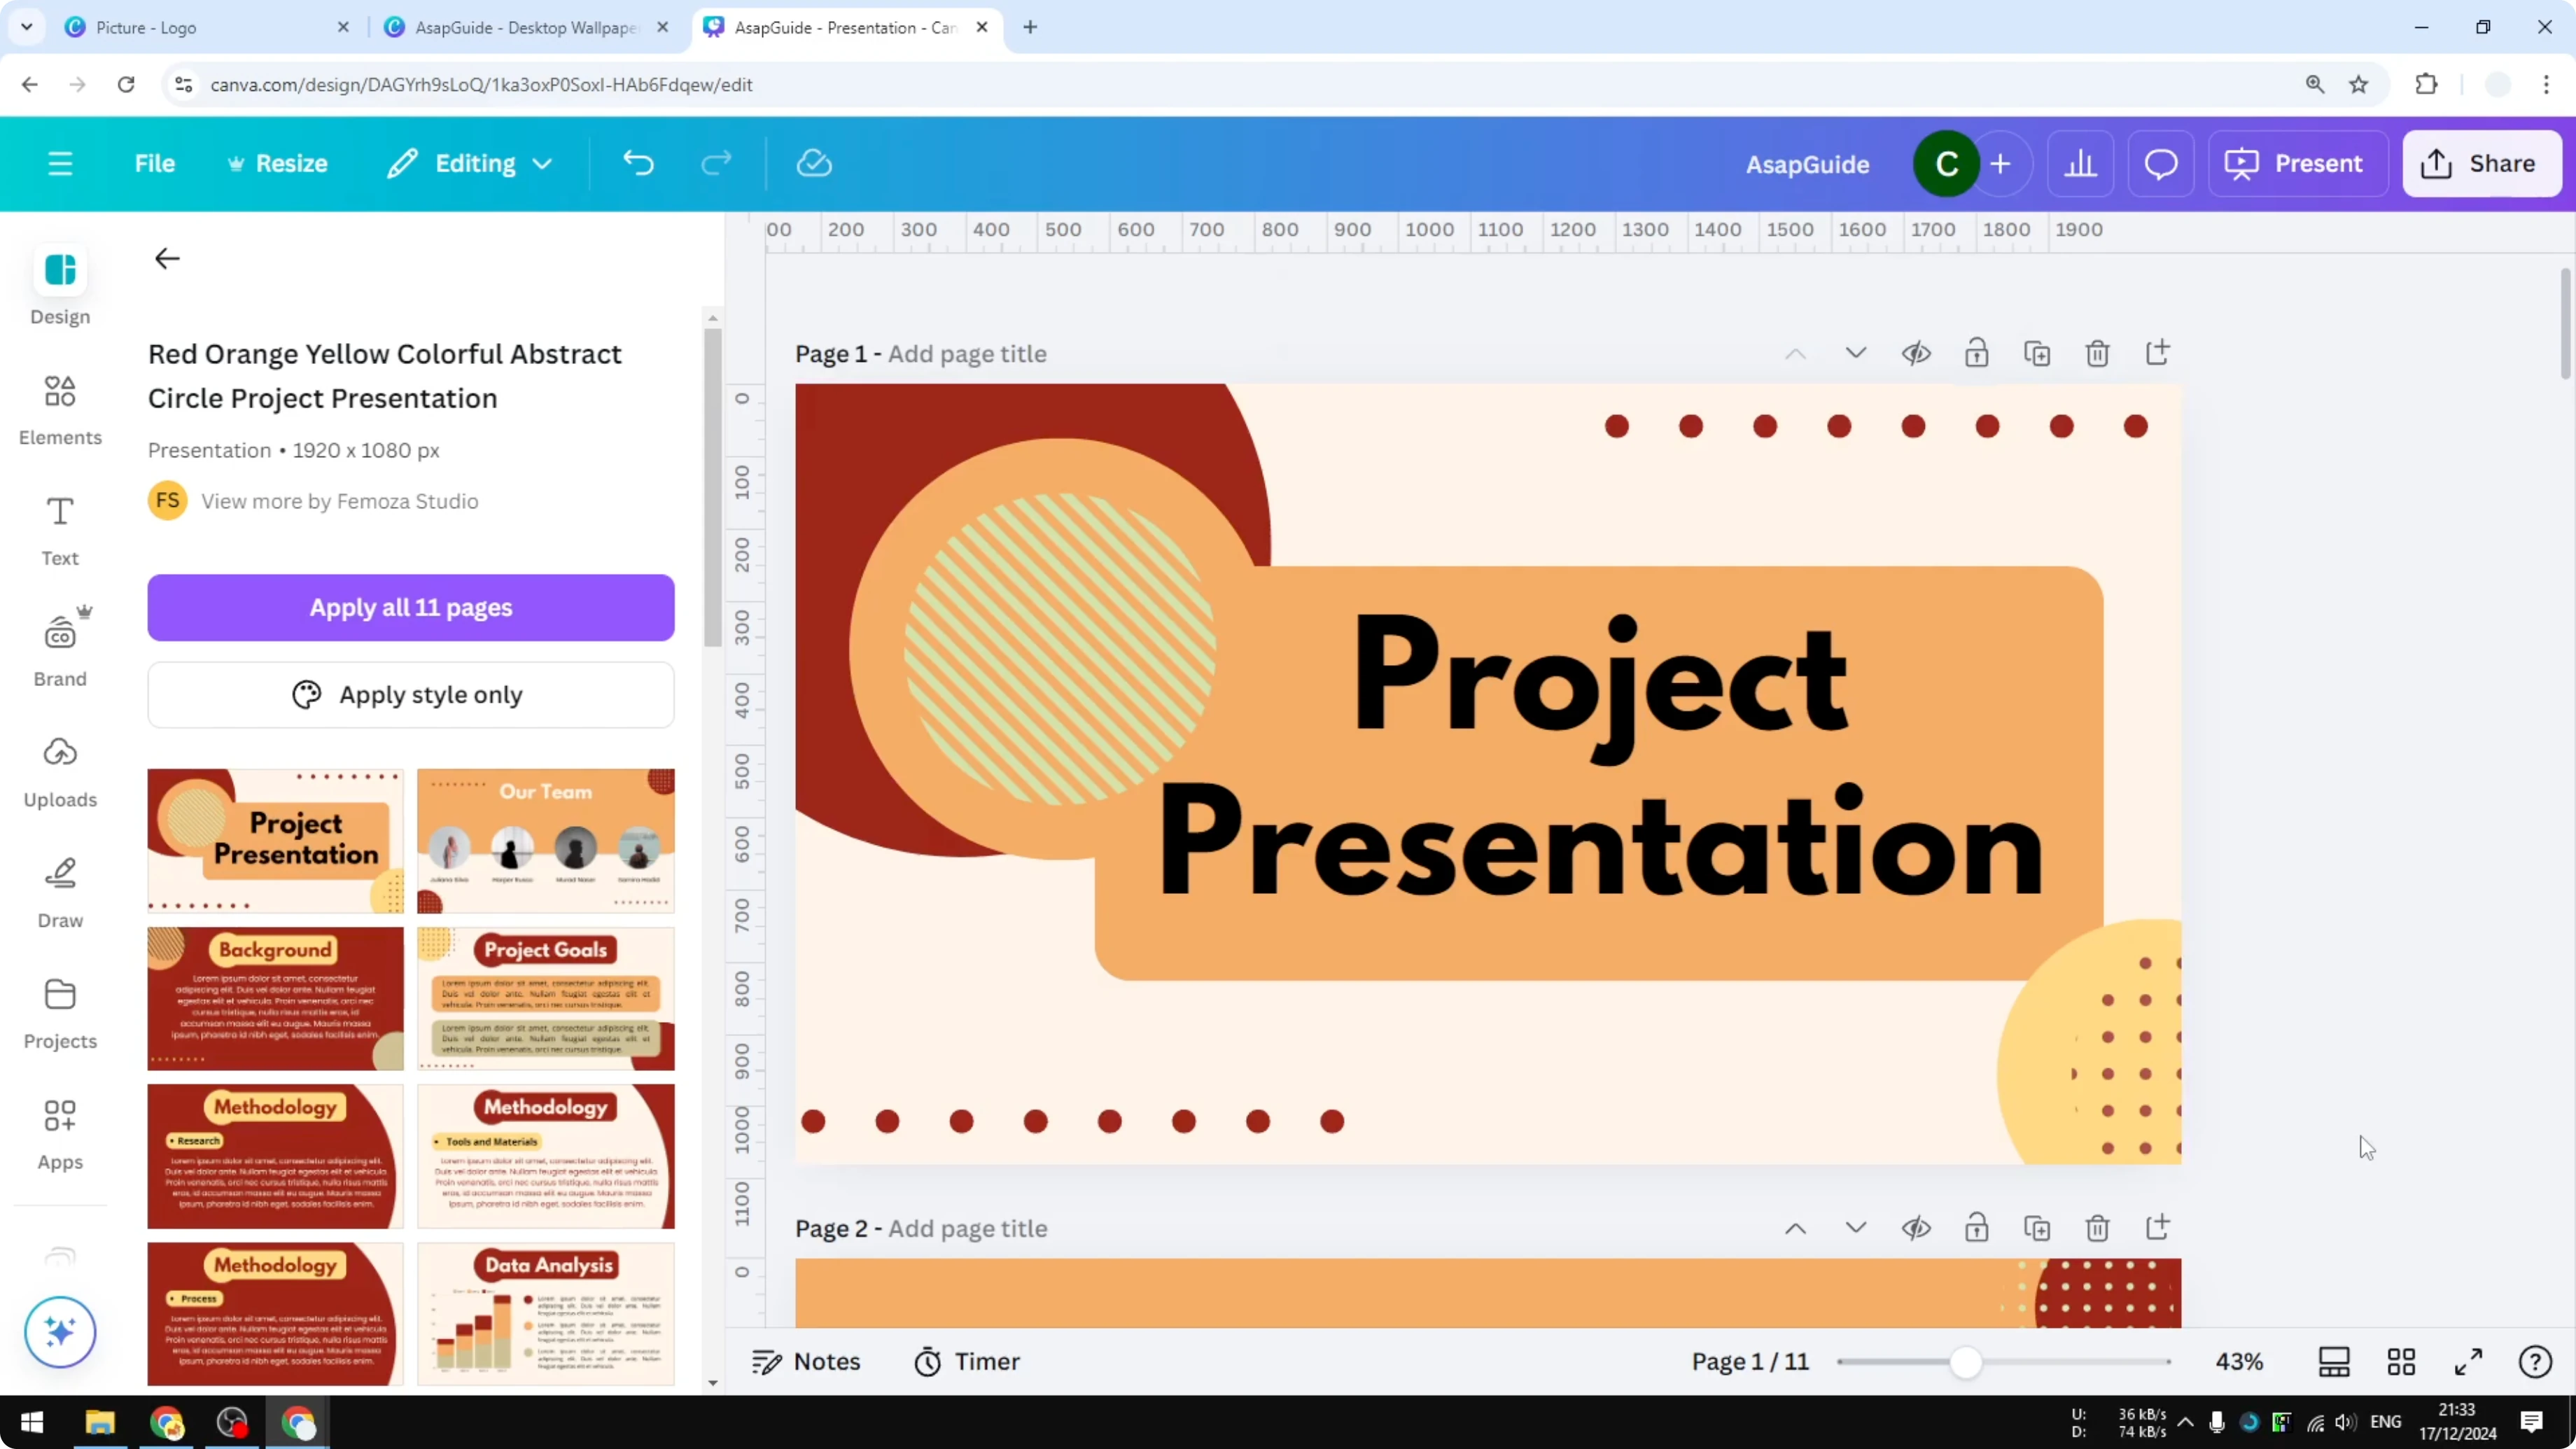Open the File menu
Viewport: 2576px width, 1449px height.
pyautogui.click(x=154, y=163)
